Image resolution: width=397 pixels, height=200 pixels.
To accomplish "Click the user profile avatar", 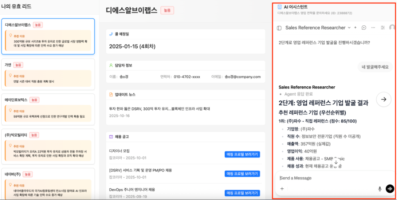I will [x=392, y=27].
